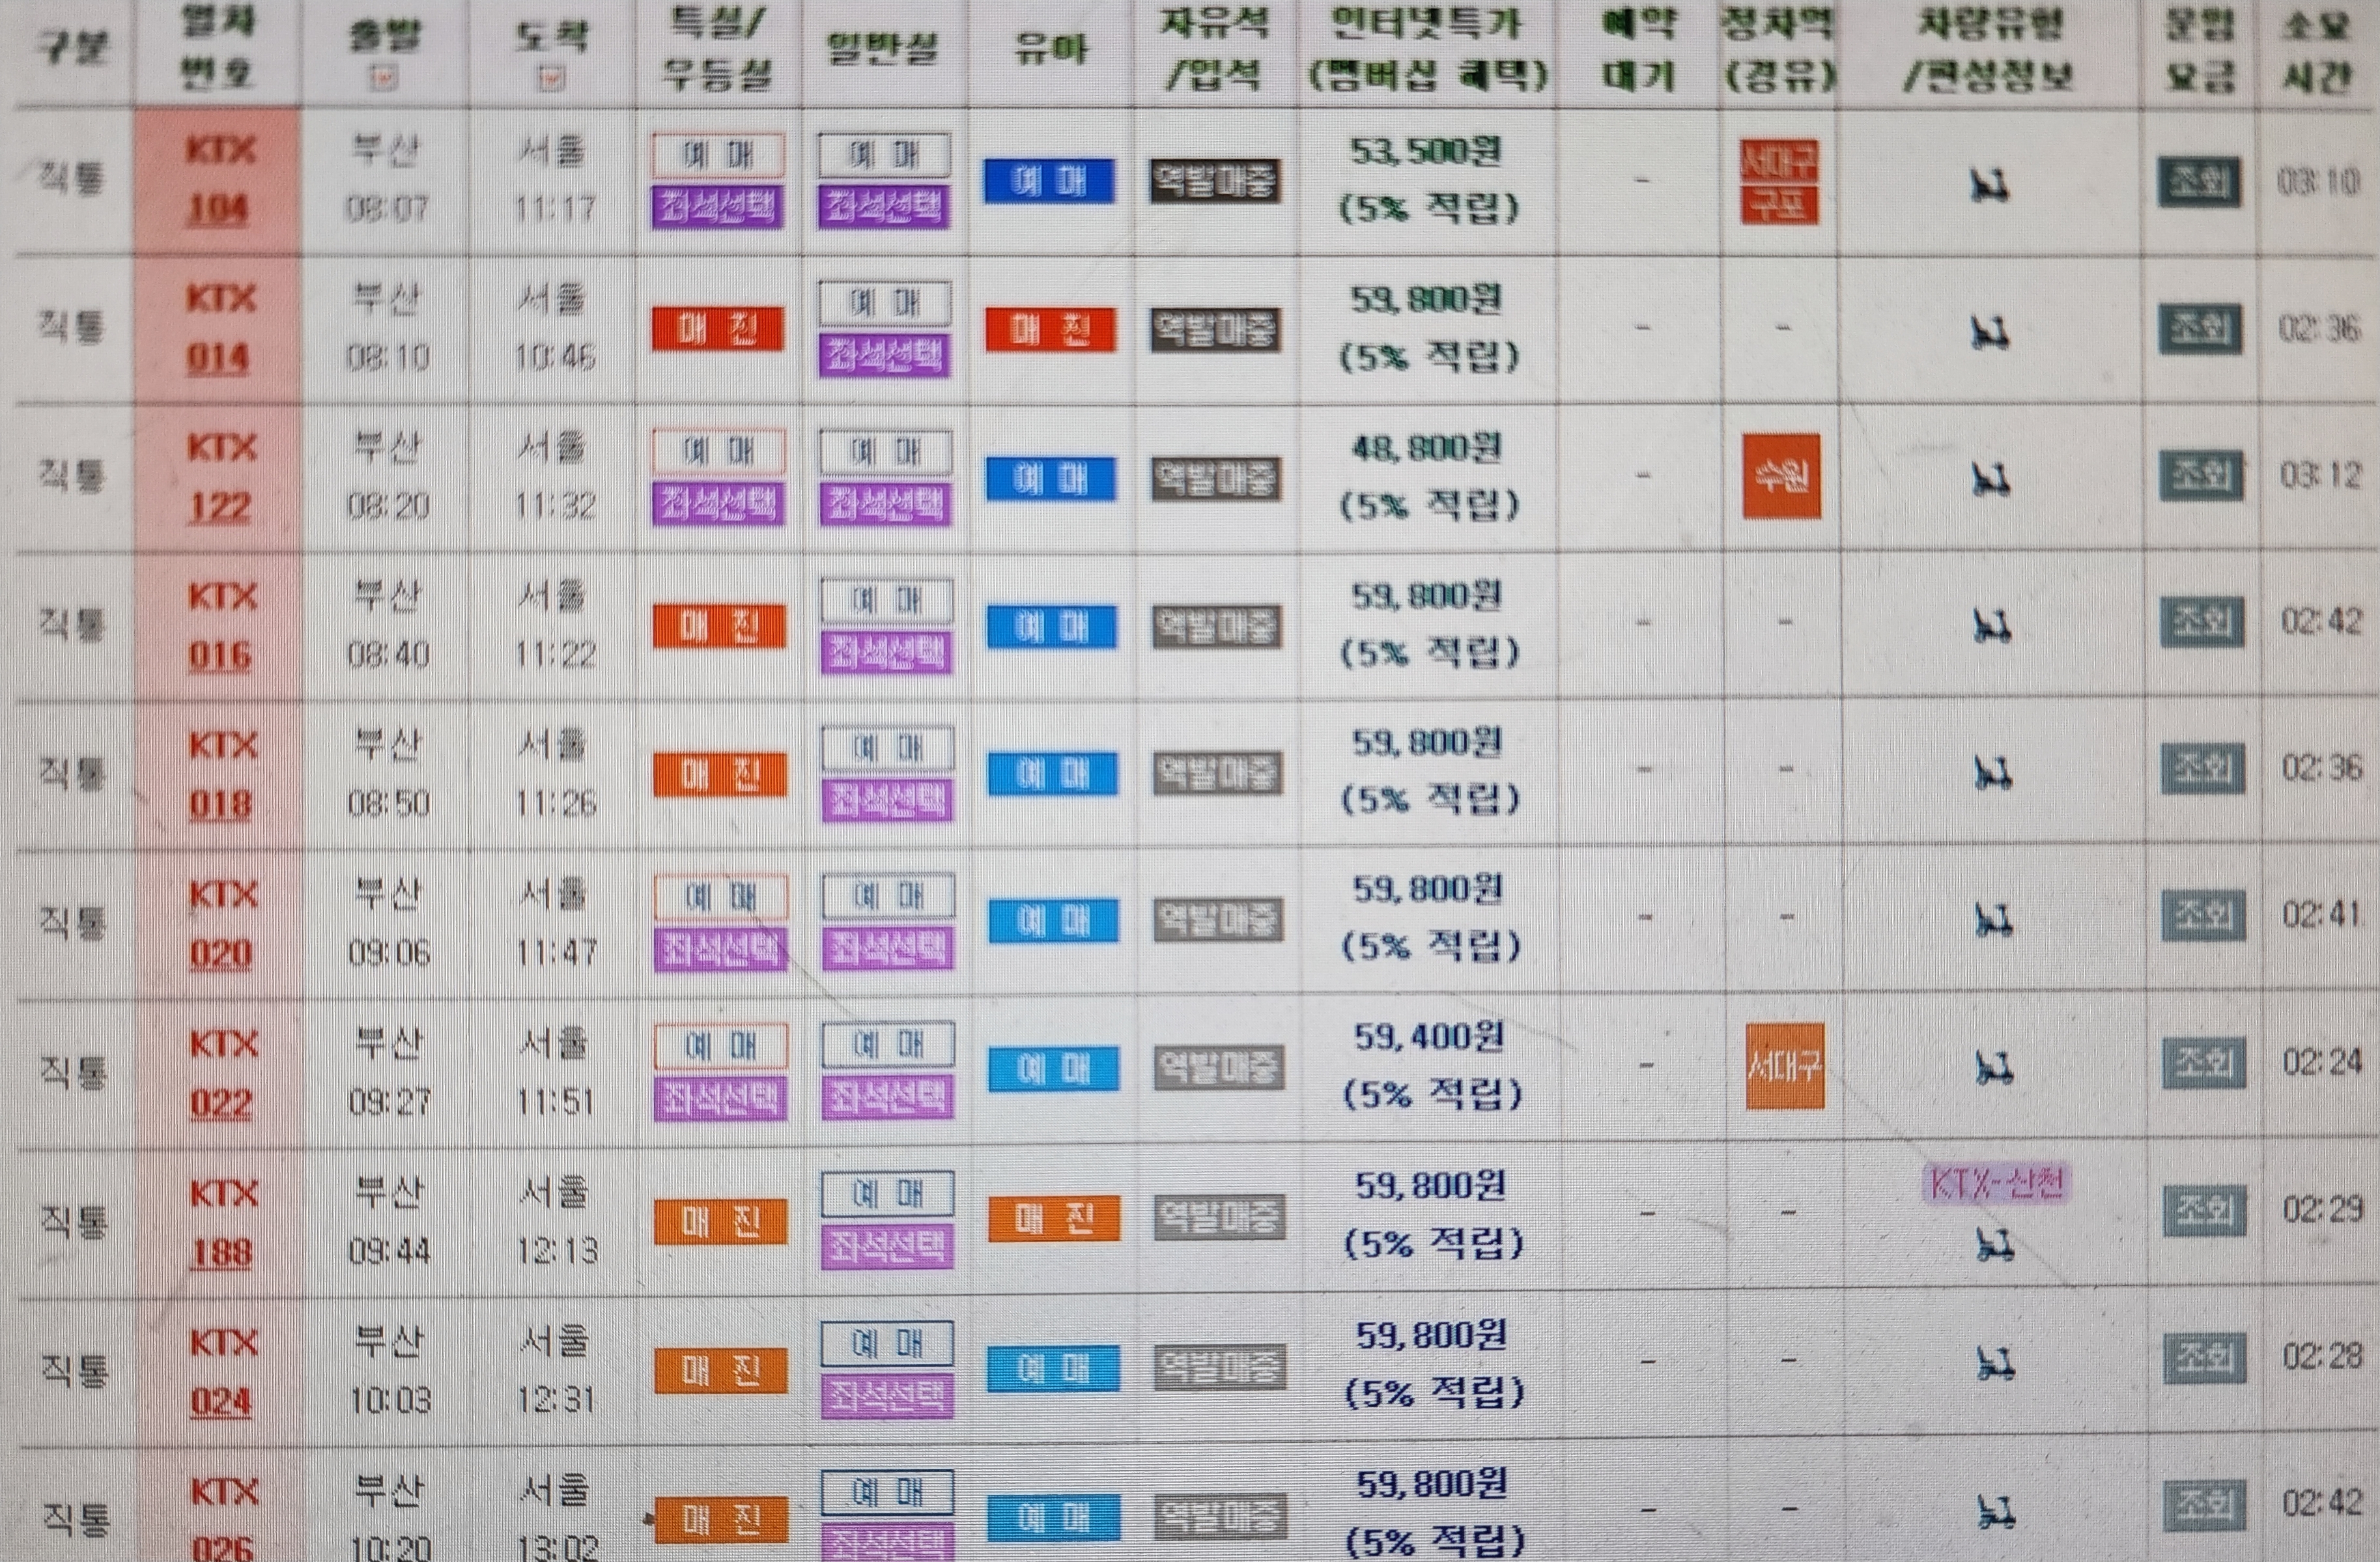
Task: Open train composition icon for KTX 122
Action: coord(1990,481)
